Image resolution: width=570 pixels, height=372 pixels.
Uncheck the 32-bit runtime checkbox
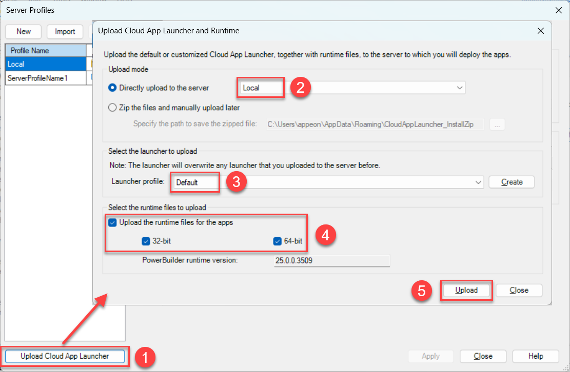point(145,241)
